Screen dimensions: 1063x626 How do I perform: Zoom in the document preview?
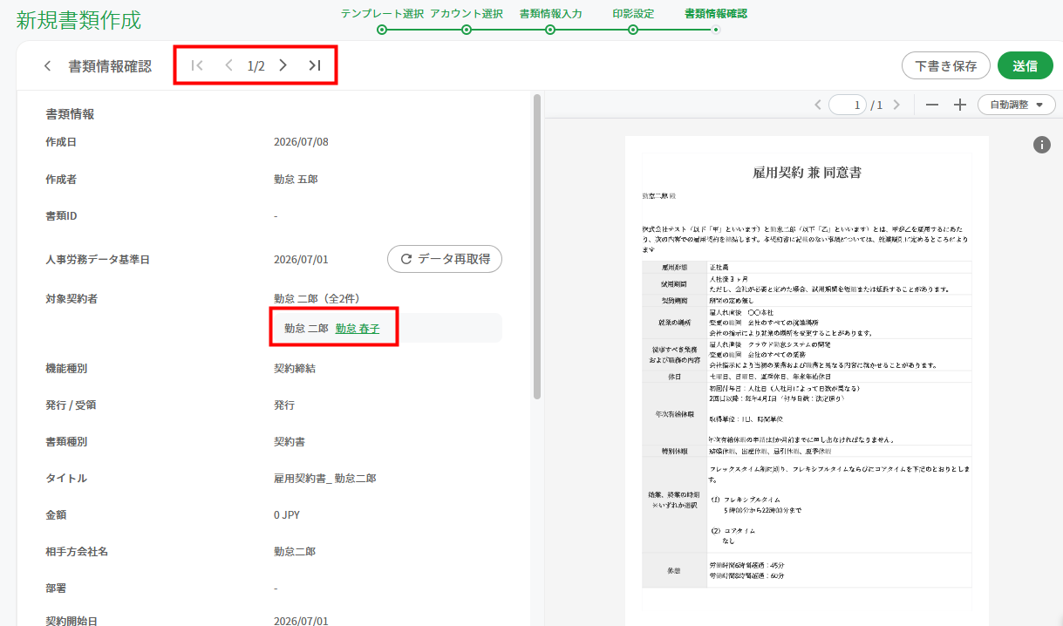960,105
